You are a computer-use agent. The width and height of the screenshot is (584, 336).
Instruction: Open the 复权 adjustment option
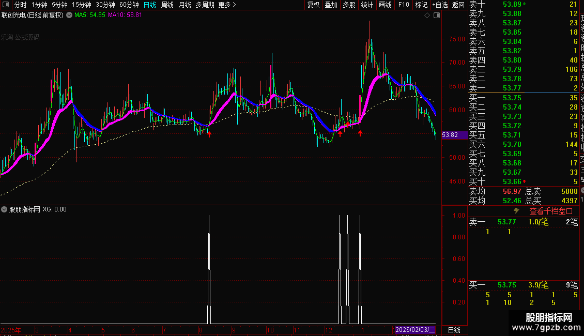tap(314, 5)
